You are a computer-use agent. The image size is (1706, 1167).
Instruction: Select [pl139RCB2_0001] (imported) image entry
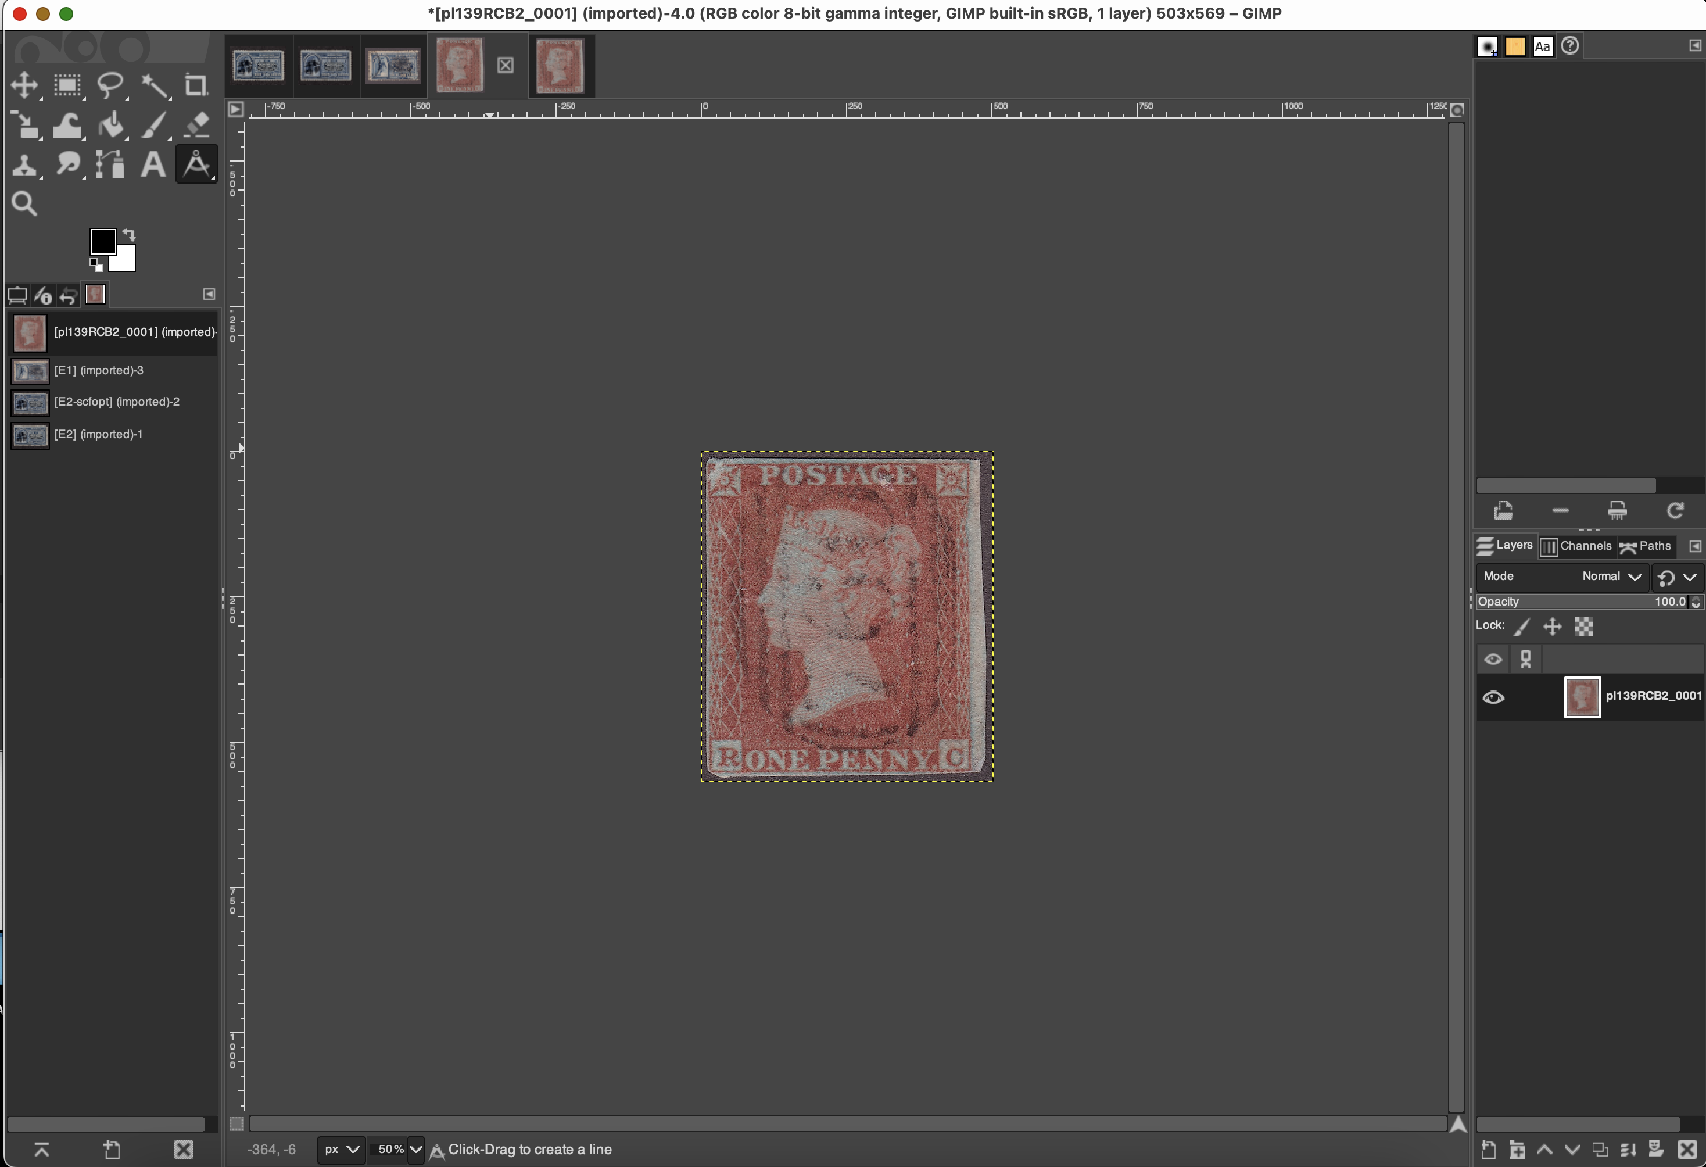[113, 332]
